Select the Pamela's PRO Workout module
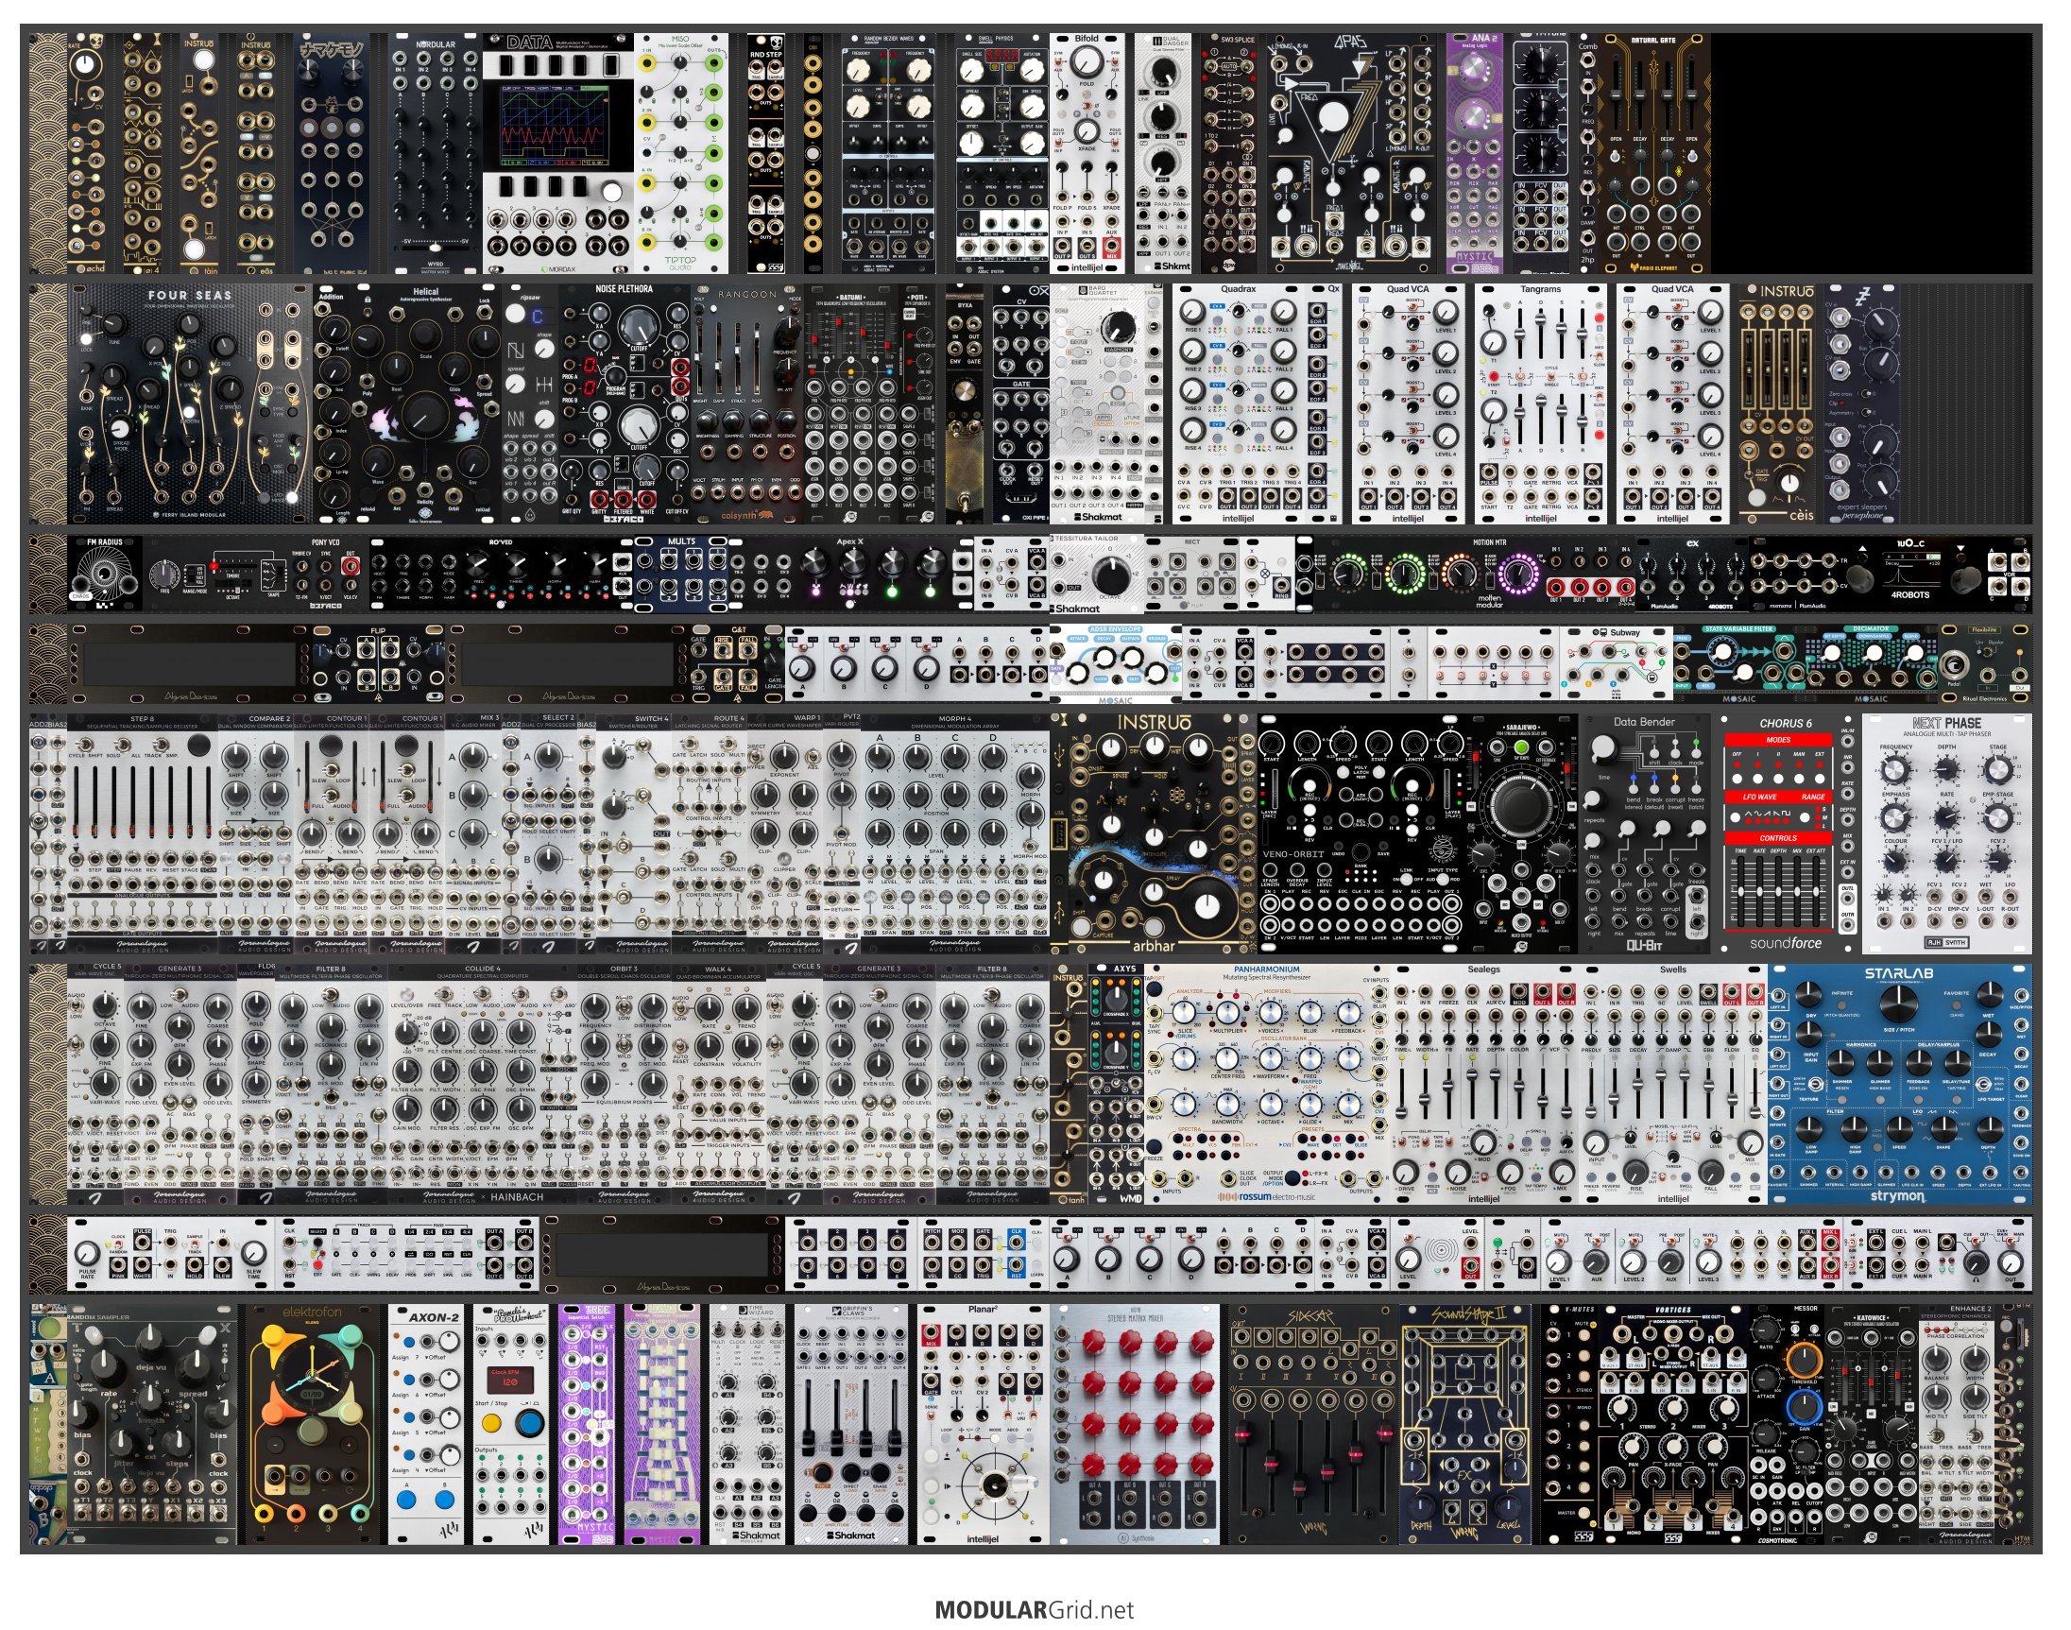 pos(510,1424)
